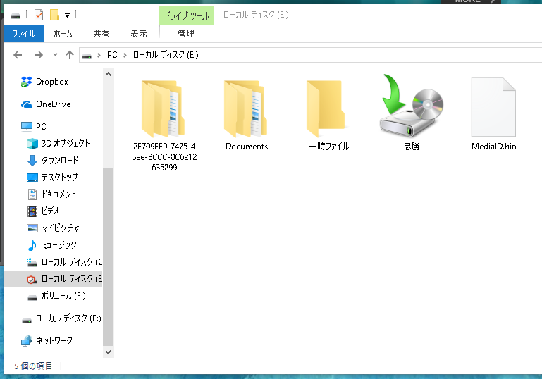Click the shield drive icon beside ローカル ディスク (E
The height and width of the screenshot is (379, 542).
pos(32,280)
